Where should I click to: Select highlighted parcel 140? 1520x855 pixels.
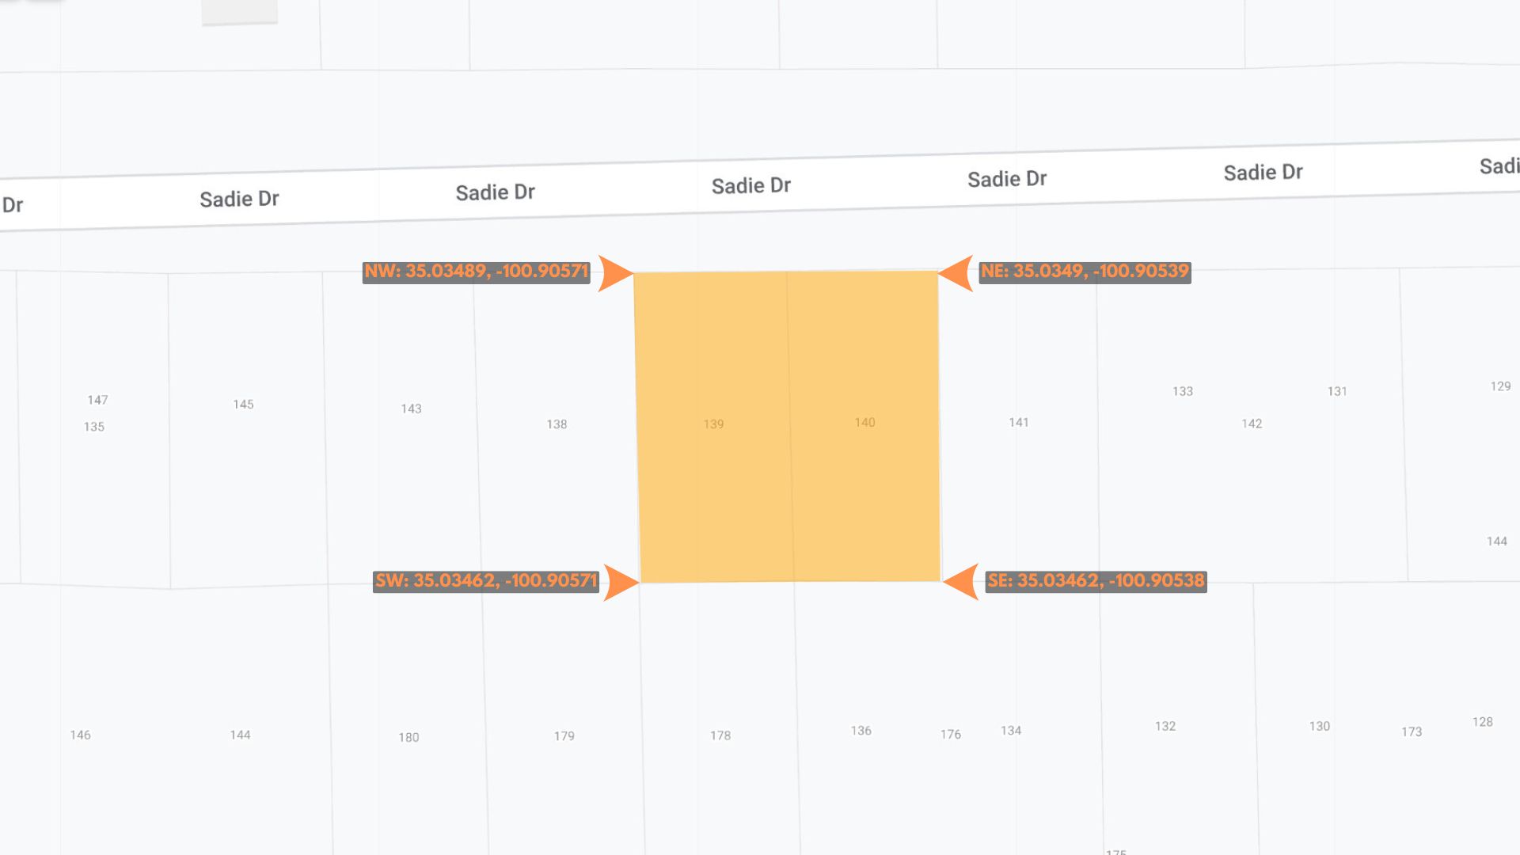[x=864, y=423]
